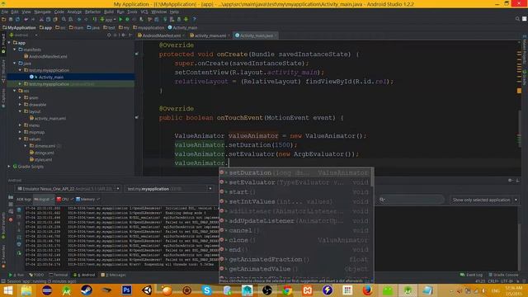The image size is (528, 297).
Task: Click the Cut scissors toolbar icon
Action: (41, 20)
